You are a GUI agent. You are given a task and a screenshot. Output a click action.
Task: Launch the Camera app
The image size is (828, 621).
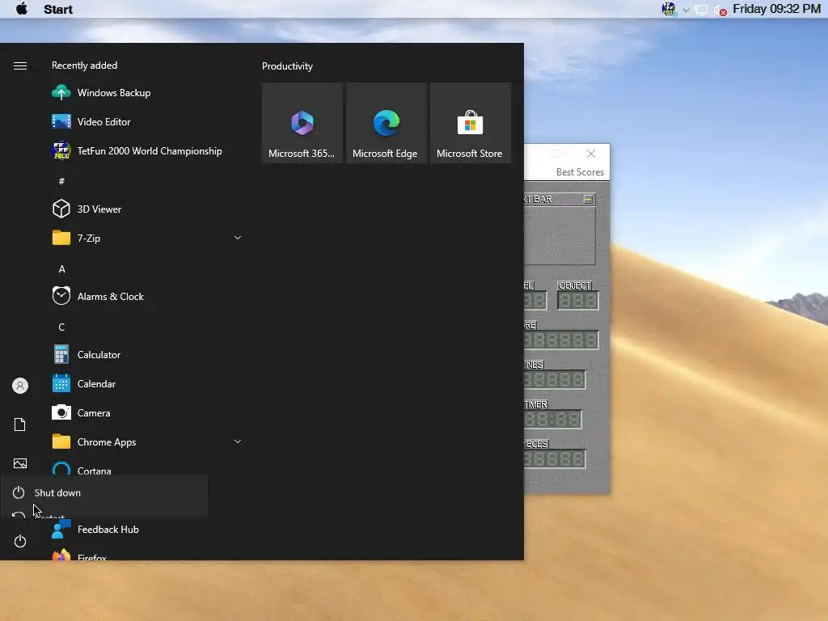pos(147,413)
